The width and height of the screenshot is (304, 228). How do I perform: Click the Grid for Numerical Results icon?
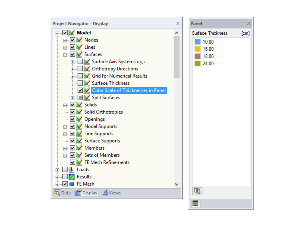tap(87, 76)
